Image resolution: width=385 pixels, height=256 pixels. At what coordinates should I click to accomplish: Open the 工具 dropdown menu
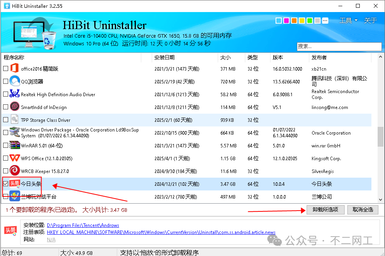[x=348, y=21]
